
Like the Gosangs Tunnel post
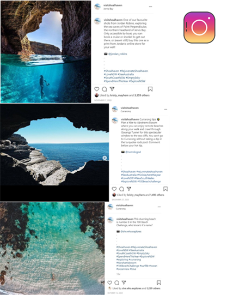tap(114, 189)
